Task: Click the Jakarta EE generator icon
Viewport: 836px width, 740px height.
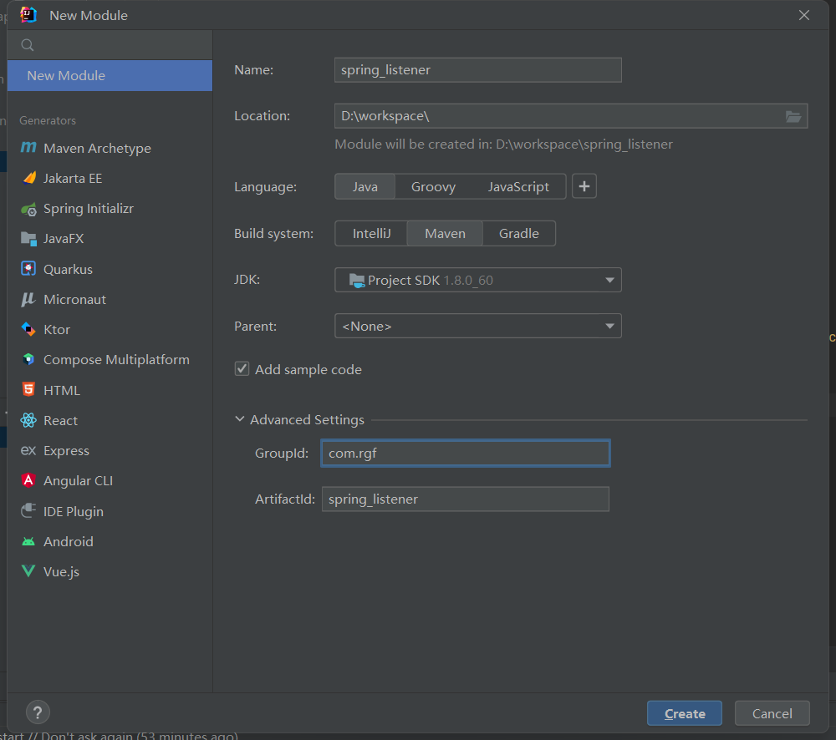Action: [x=29, y=178]
